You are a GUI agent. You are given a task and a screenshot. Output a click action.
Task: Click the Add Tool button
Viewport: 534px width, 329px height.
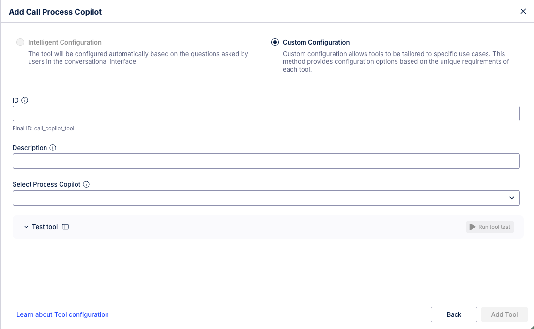pyautogui.click(x=504, y=314)
